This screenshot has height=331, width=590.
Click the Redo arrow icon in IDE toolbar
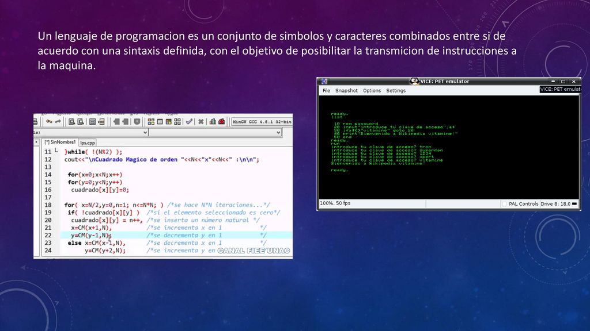coord(58,122)
